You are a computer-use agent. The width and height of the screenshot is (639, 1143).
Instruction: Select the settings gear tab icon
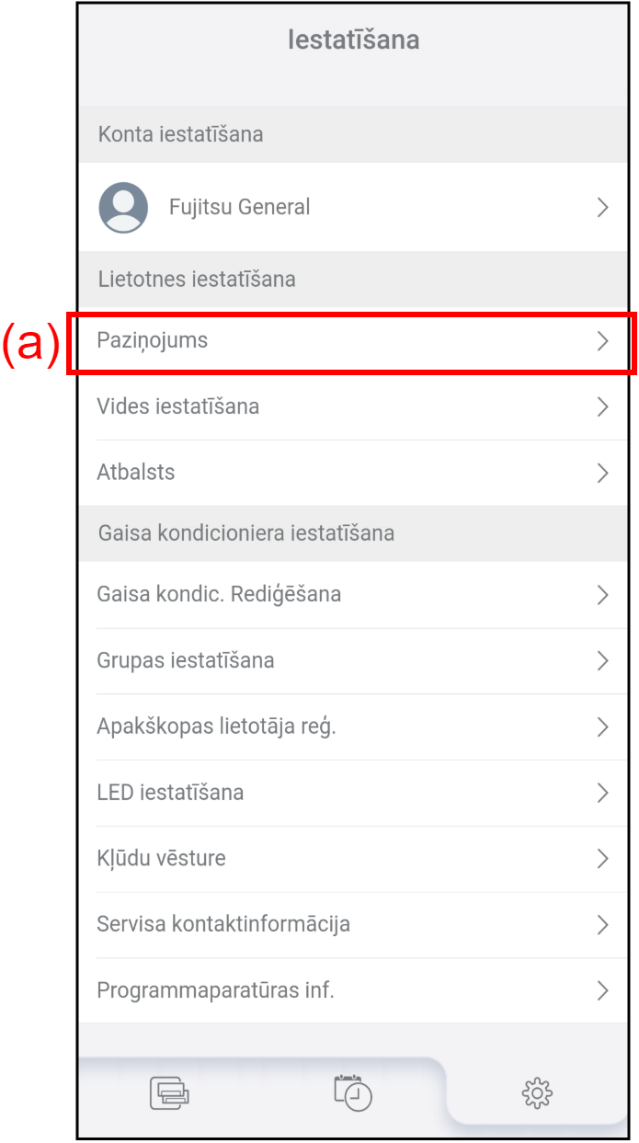pyautogui.click(x=537, y=1092)
